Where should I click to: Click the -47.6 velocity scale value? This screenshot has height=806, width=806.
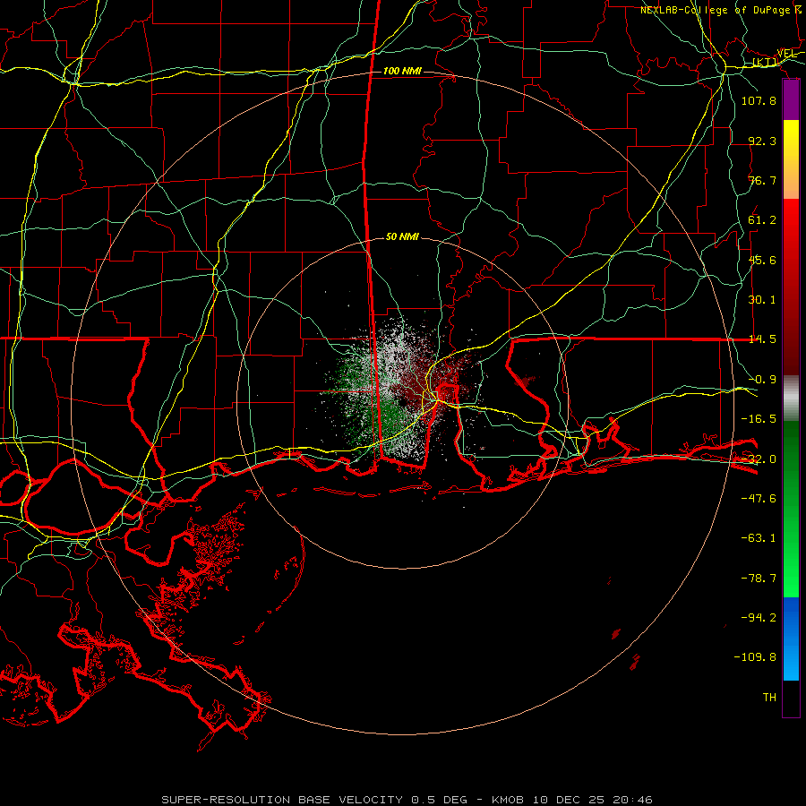point(759,499)
